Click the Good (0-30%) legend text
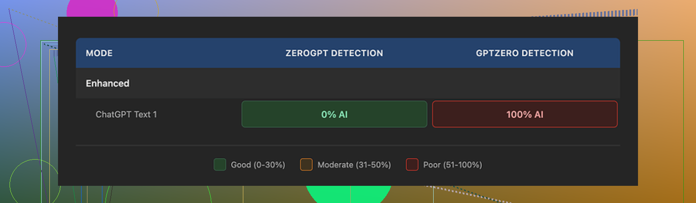The height and width of the screenshot is (203, 696). pyautogui.click(x=258, y=165)
